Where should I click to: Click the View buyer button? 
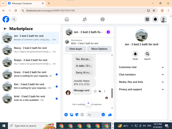[x=76, y=49]
